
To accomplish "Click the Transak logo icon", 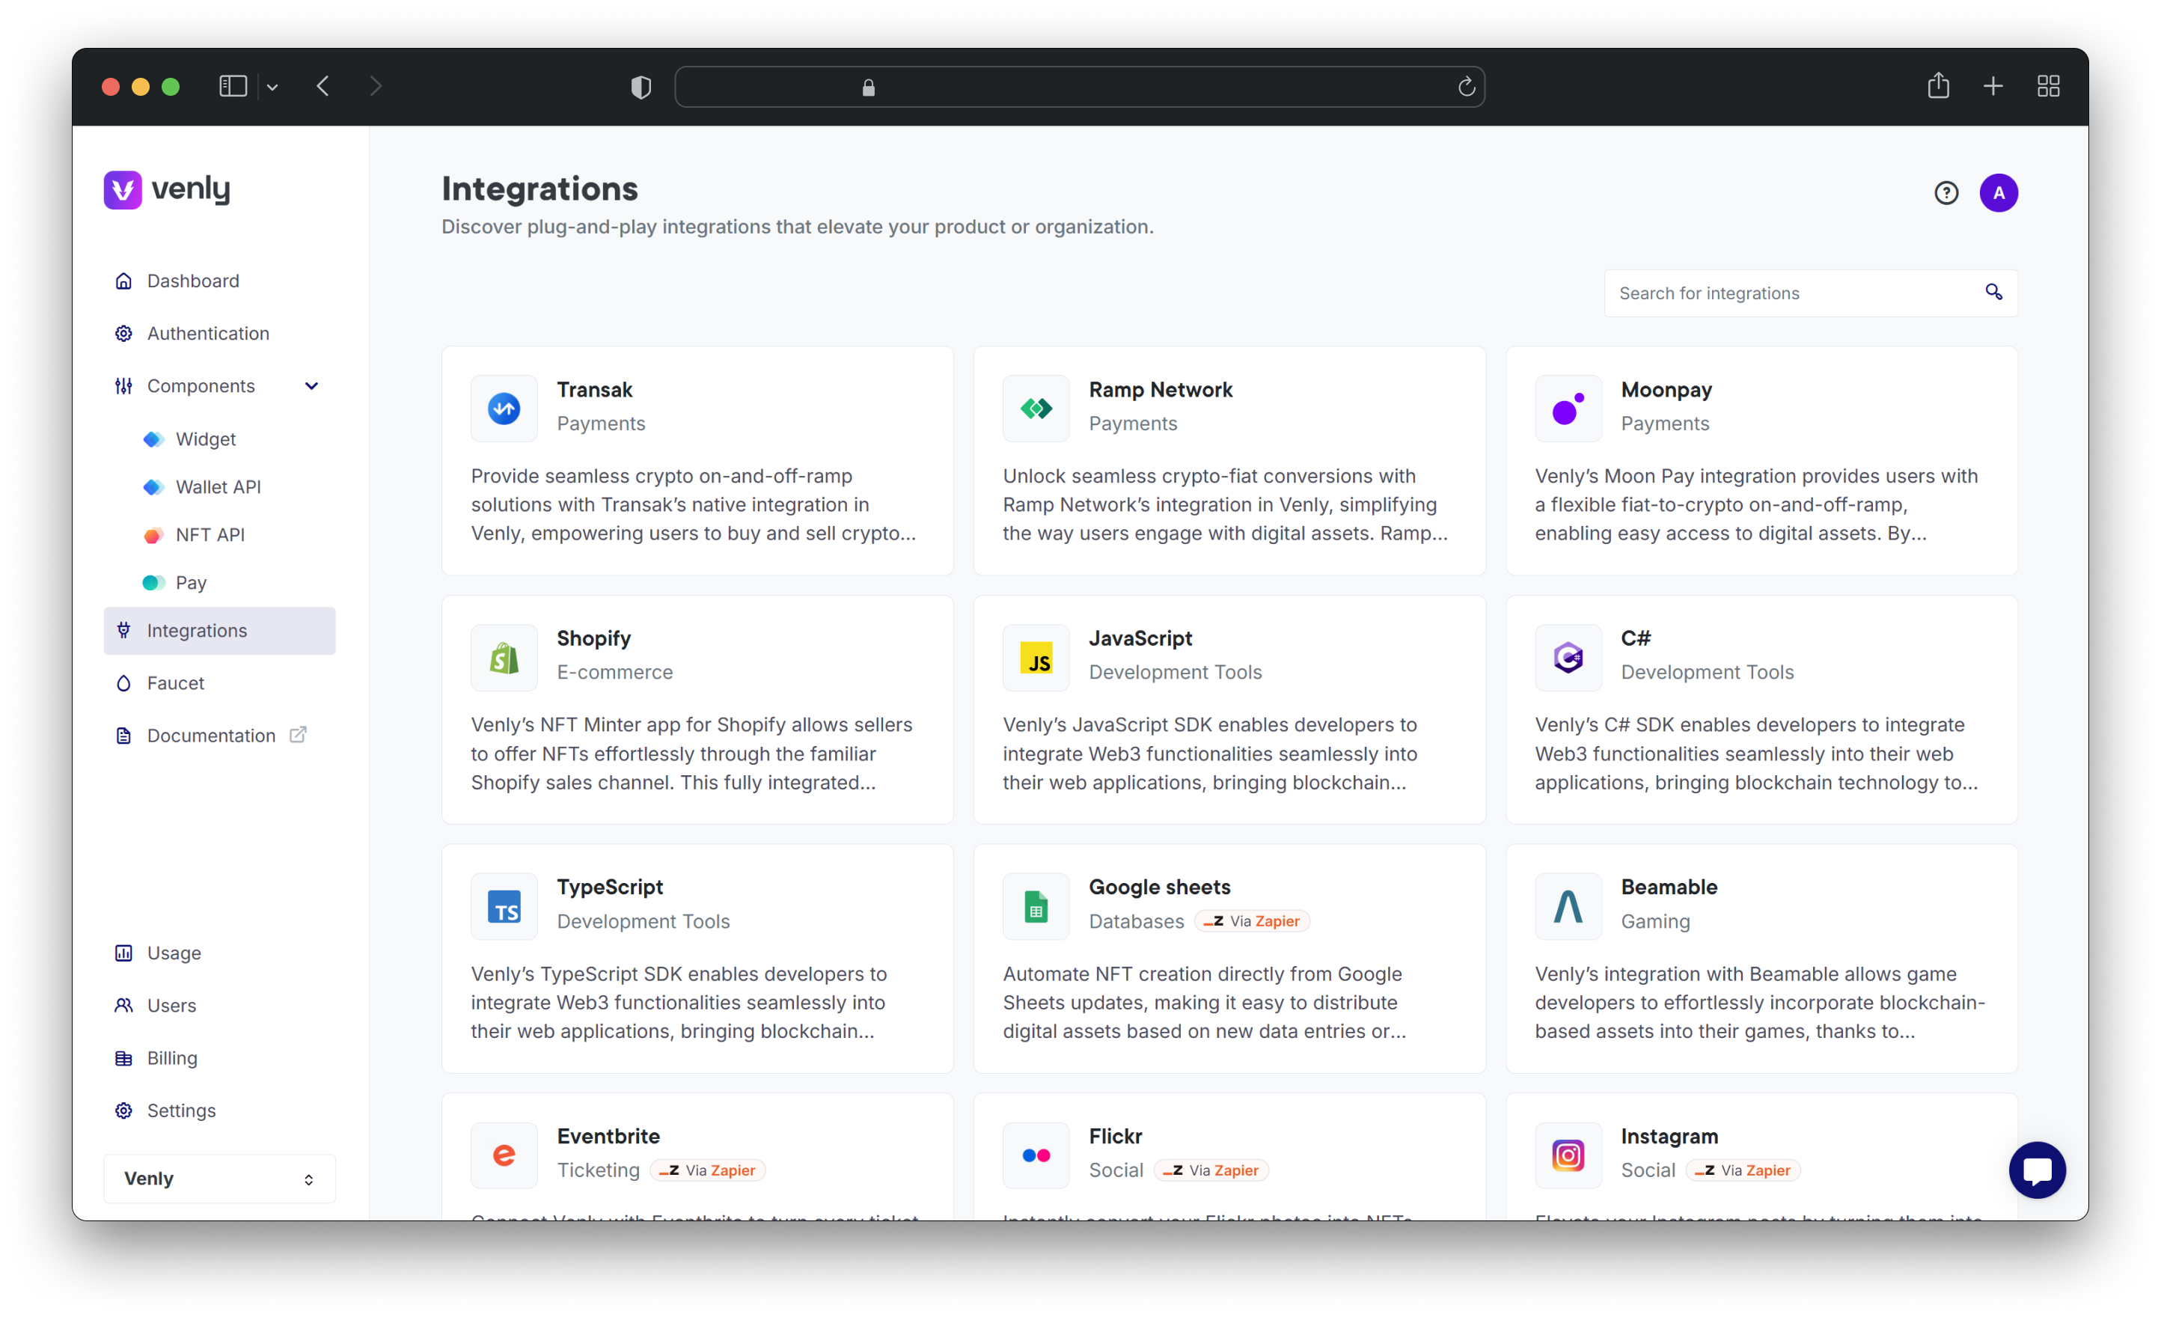I will [504, 409].
